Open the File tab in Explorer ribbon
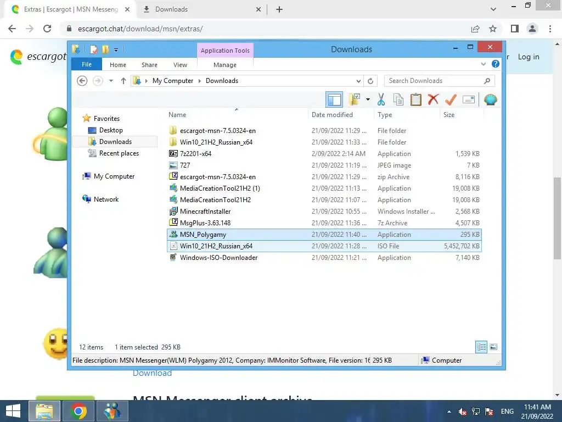Image resolution: width=562 pixels, height=422 pixels. click(87, 65)
